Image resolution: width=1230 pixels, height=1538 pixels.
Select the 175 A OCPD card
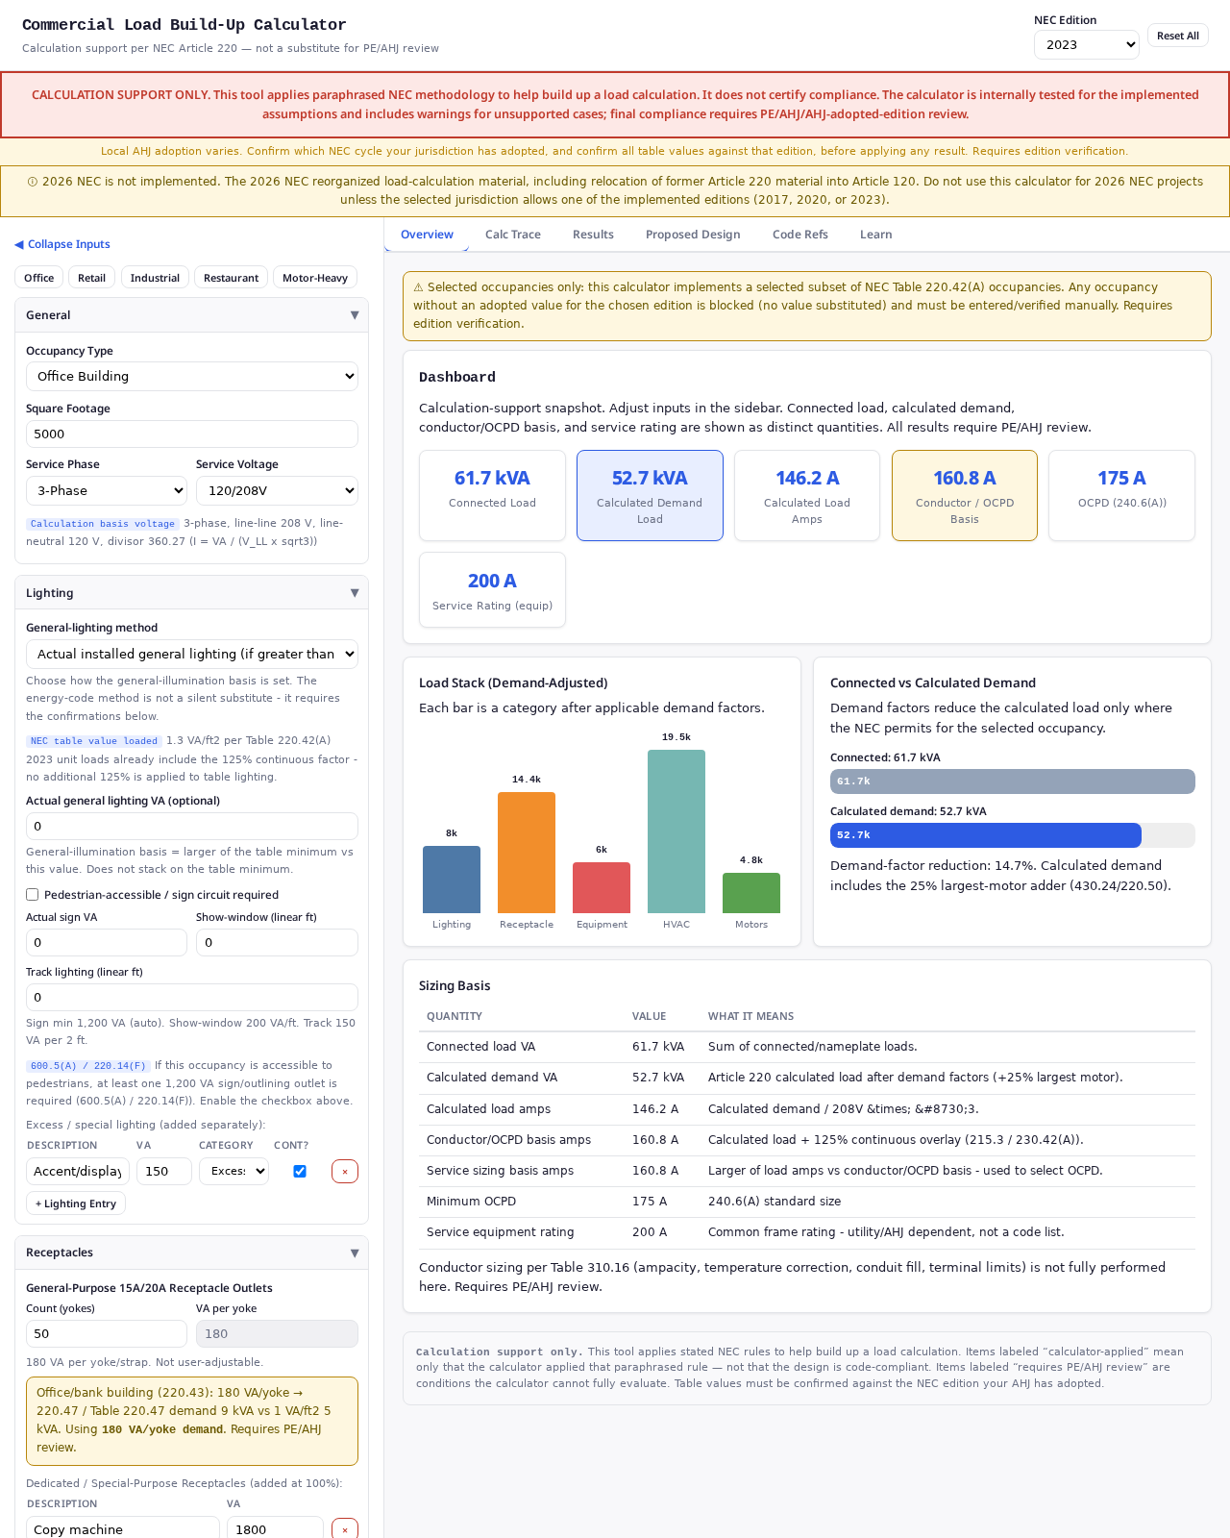pos(1121,495)
